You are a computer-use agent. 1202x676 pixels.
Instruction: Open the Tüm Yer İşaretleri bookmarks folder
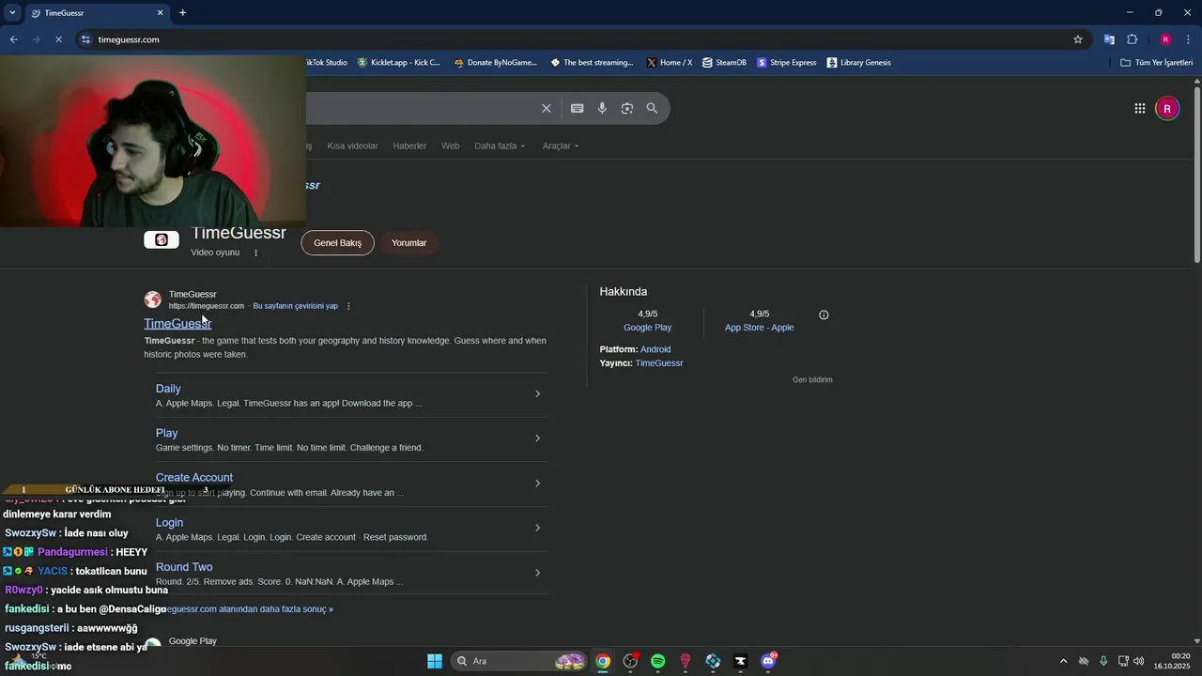point(1156,63)
